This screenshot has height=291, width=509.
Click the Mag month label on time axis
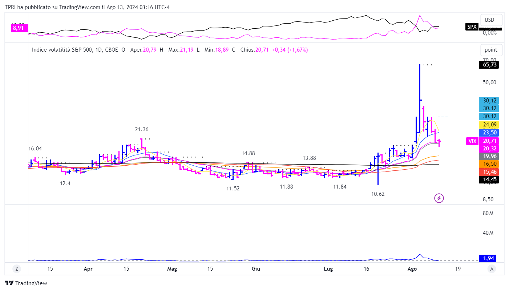click(x=172, y=269)
